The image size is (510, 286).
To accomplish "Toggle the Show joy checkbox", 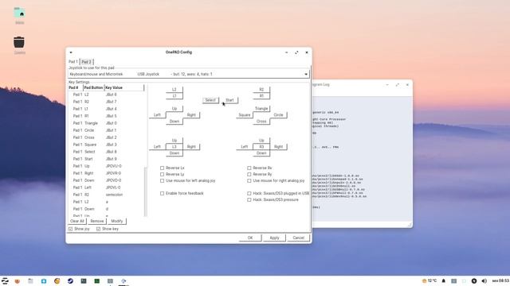I will 71,229.
